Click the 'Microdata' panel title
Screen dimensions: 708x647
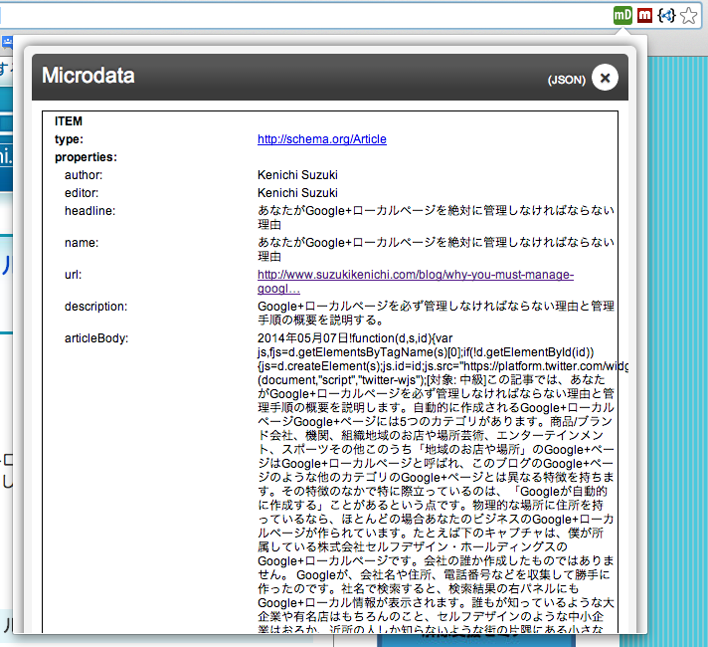click(88, 76)
